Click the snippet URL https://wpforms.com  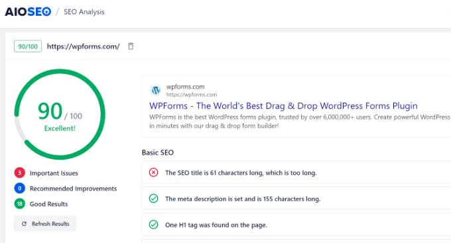[192, 95]
